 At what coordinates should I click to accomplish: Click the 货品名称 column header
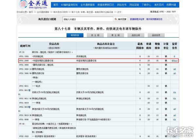(54, 46)
